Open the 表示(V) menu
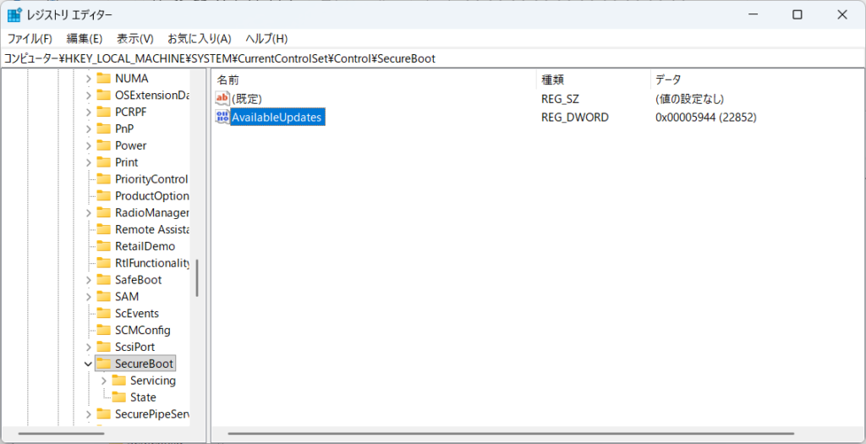Image resolution: width=866 pixels, height=444 pixels. pyautogui.click(x=134, y=39)
